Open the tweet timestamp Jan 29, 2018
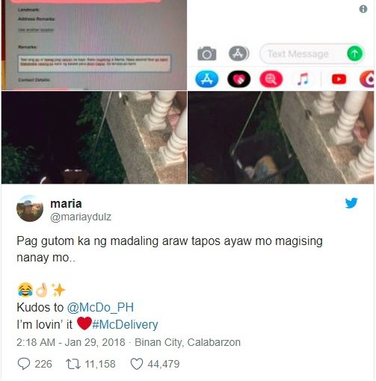The height and width of the screenshot is (381, 376). pos(95,342)
